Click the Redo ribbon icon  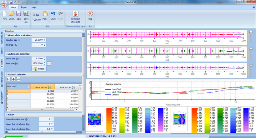coord(60,13)
